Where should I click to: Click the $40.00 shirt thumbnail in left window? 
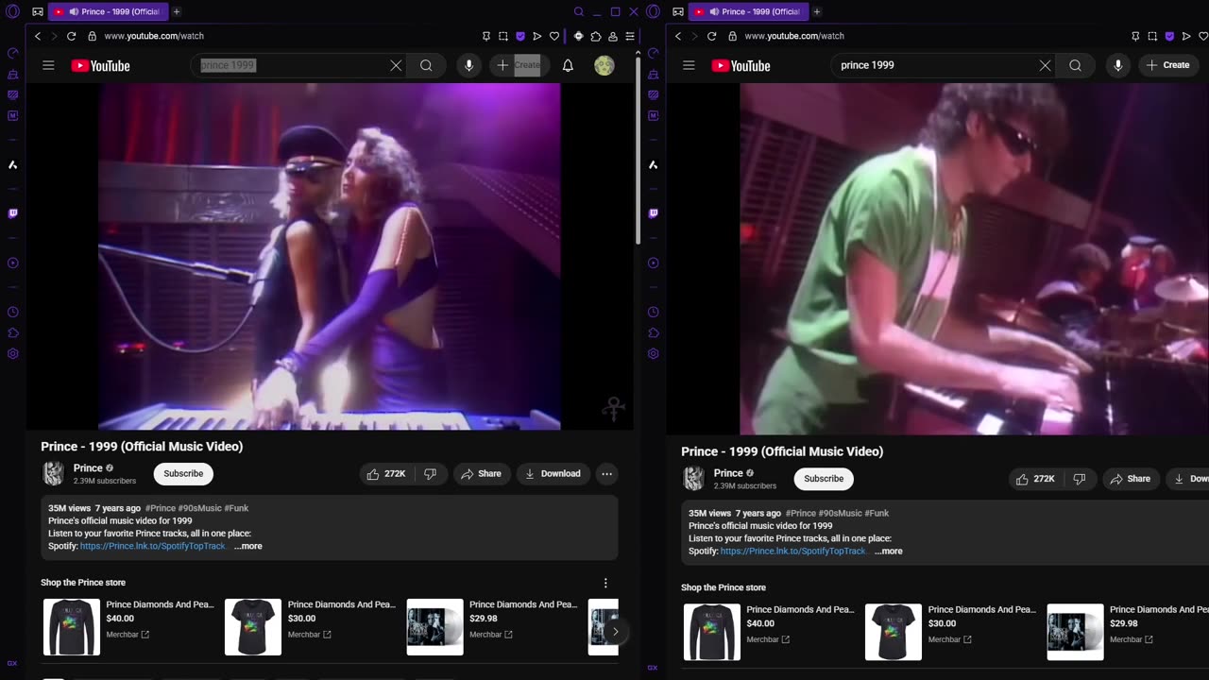coord(71,627)
